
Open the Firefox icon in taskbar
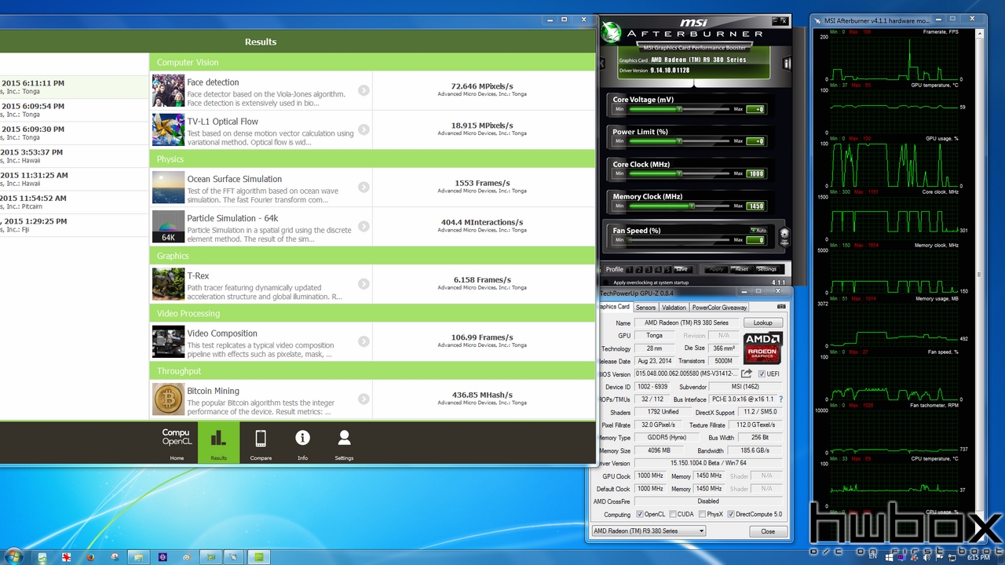click(90, 556)
